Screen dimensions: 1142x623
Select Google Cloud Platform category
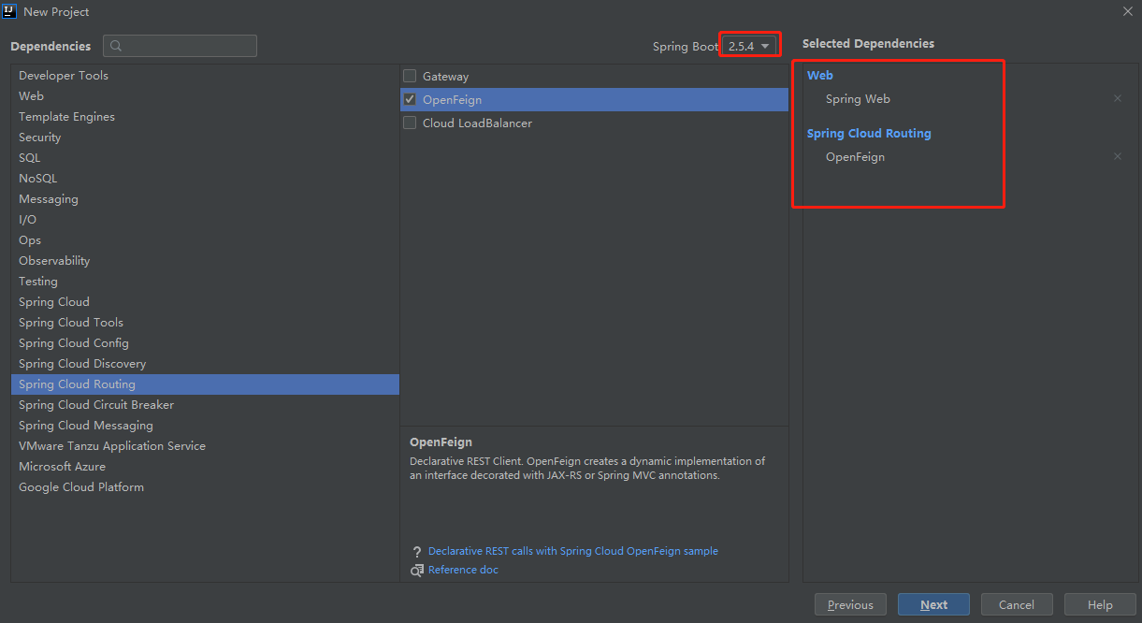click(x=205, y=487)
